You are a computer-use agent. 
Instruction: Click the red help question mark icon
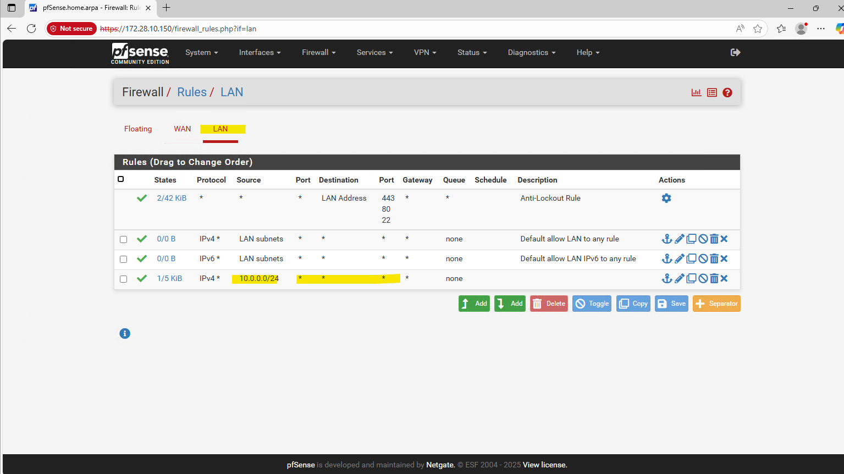727,93
